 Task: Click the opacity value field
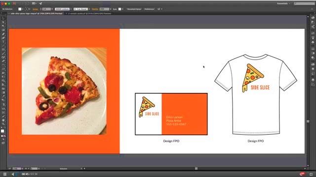click(104, 9)
